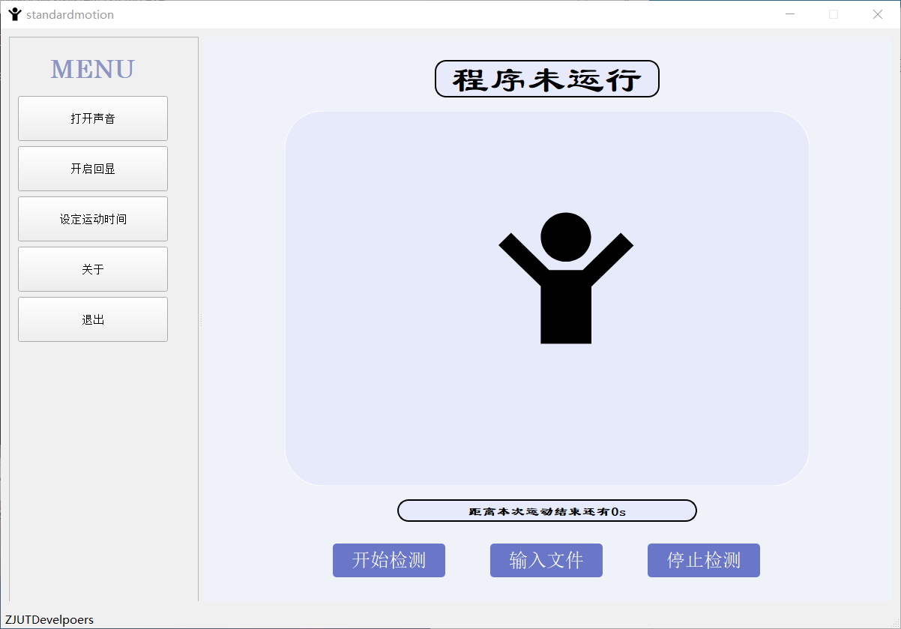
Task: Click ZJUTDevelpoers in the status bar
Action: tap(49, 620)
